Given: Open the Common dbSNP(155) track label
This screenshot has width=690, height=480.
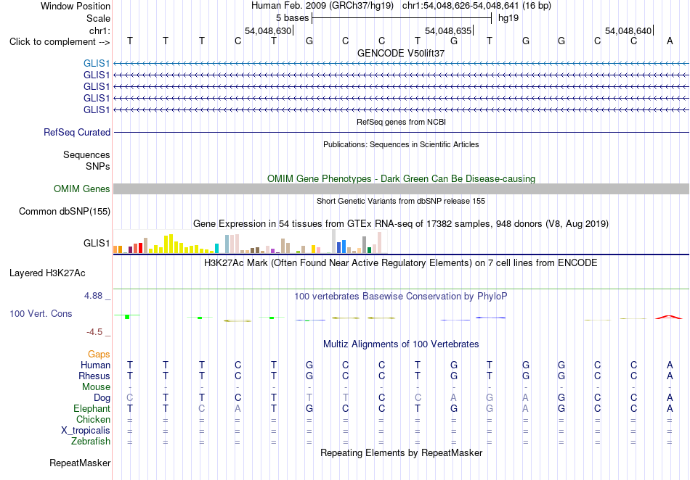Looking at the screenshot, I should [64, 211].
